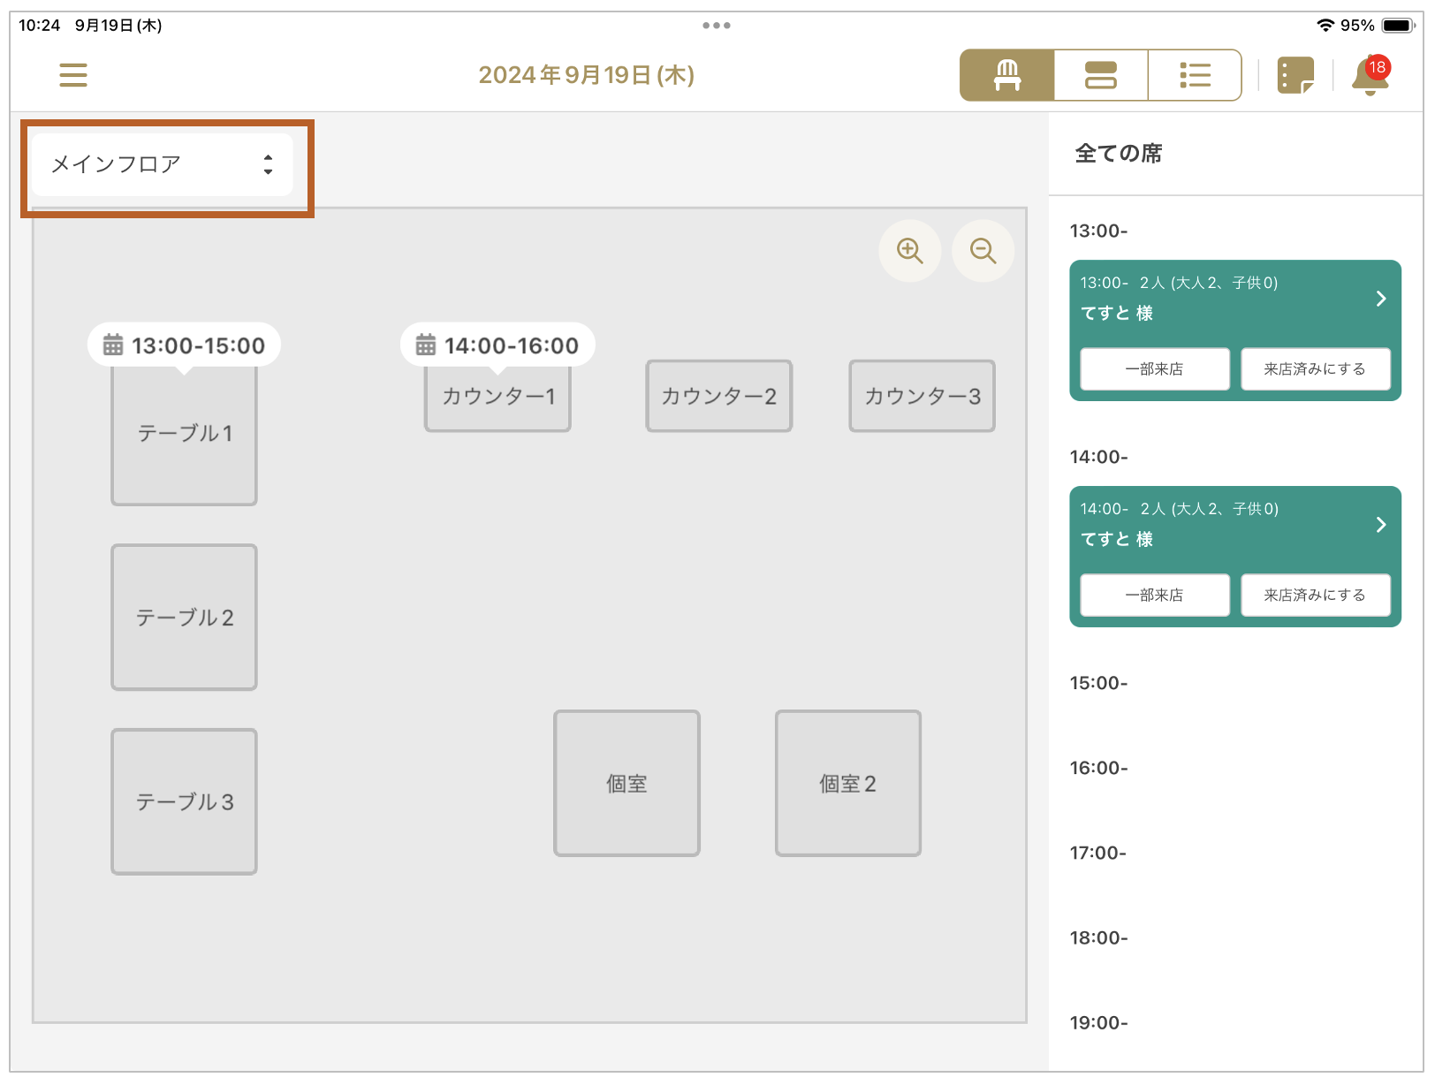
Task: Mark 14:00 reservation as 来店済みにする
Action: 1315,596
